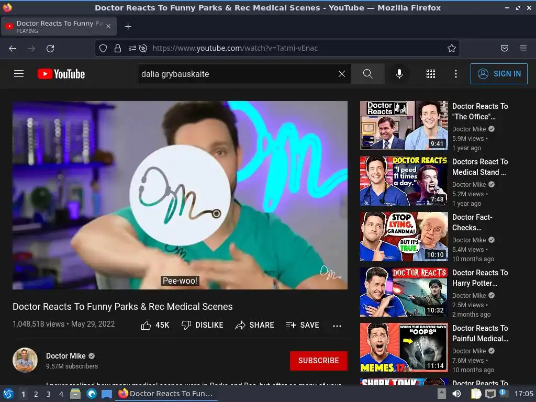Select Doctor Reacts To Fun taskbar window
The height and width of the screenshot is (402, 536).
(166, 394)
